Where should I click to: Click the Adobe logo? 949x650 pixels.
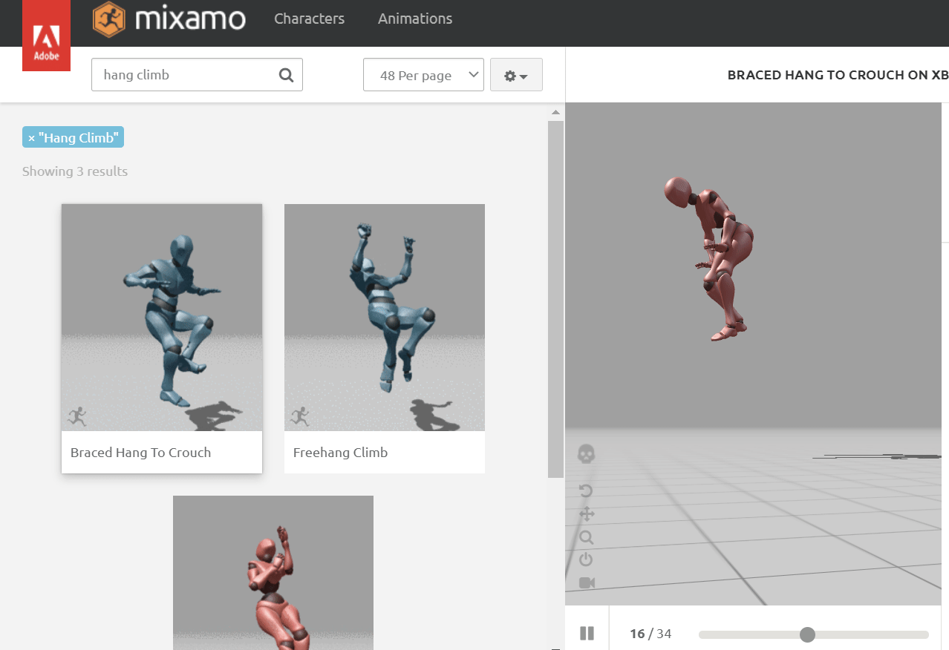[x=46, y=36]
